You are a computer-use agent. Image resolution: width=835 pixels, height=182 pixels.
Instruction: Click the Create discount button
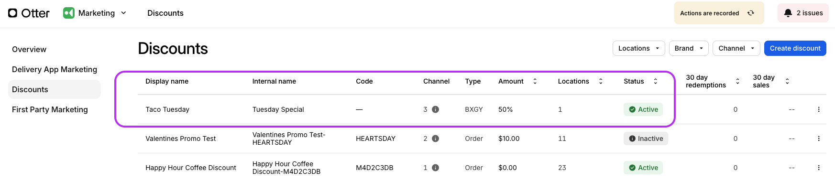coord(795,48)
